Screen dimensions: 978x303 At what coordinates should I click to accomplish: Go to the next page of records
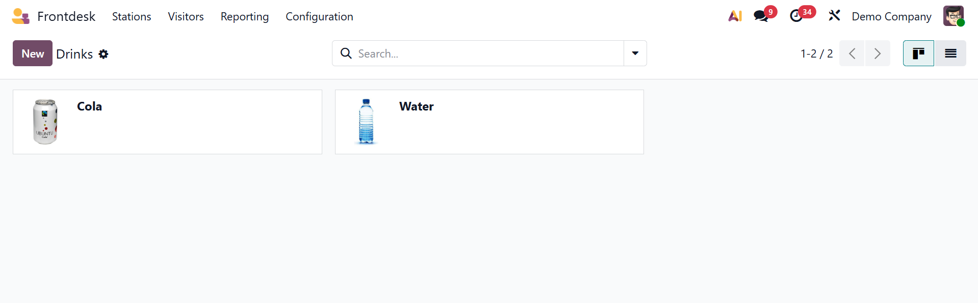pos(878,53)
